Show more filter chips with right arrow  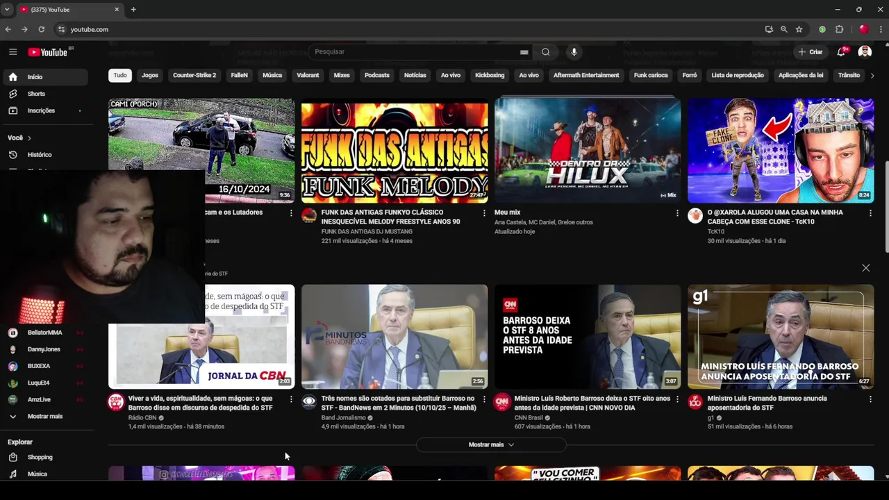pyautogui.click(x=872, y=75)
